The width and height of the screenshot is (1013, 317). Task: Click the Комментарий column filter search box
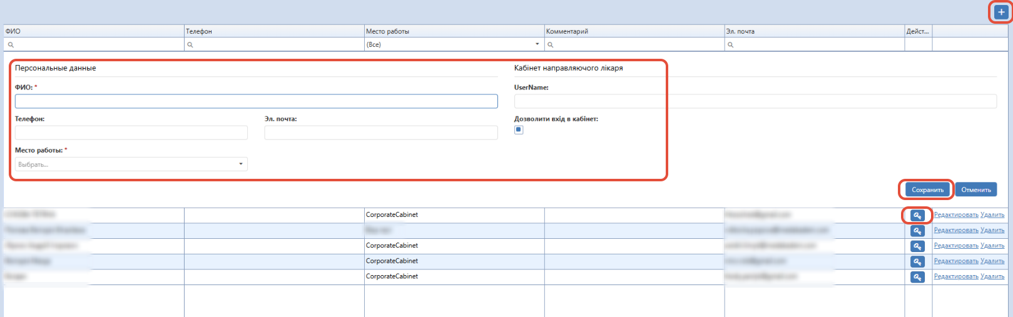[634, 44]
